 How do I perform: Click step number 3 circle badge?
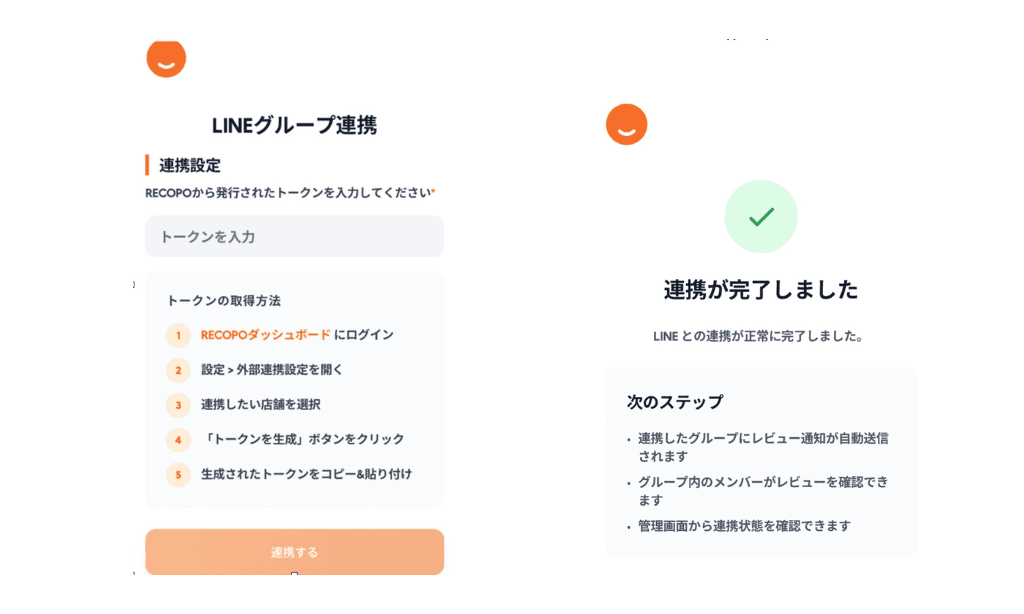[178, 405]
